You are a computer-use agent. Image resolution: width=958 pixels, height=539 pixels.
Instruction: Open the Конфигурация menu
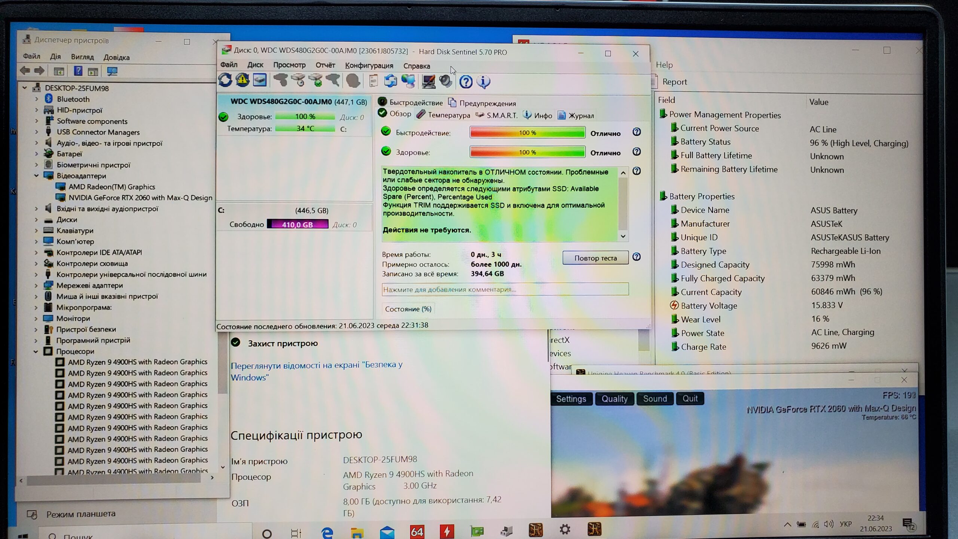pos(369,66)
